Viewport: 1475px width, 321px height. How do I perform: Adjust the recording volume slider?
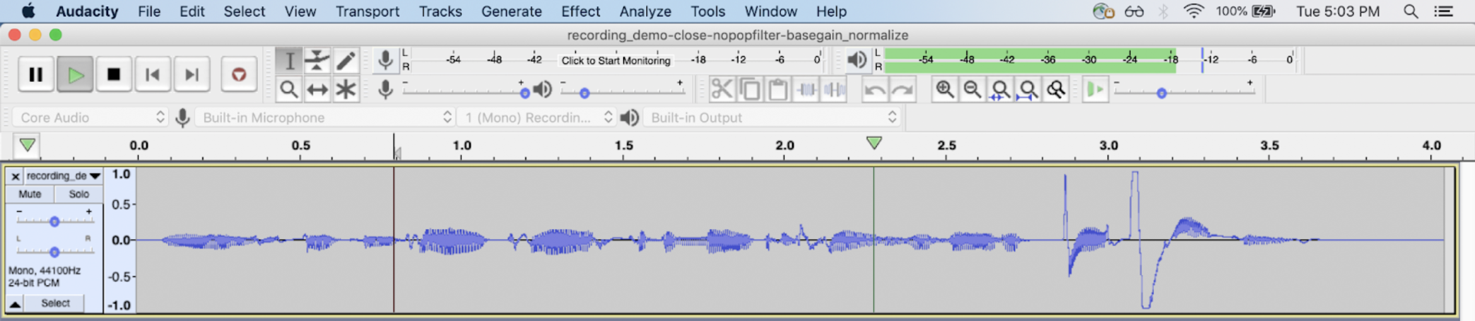point(525,93)
